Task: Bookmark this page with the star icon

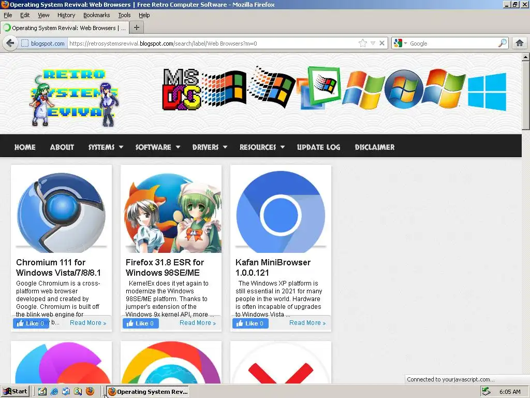Action: pyautogui.click(x=363, y=44)
